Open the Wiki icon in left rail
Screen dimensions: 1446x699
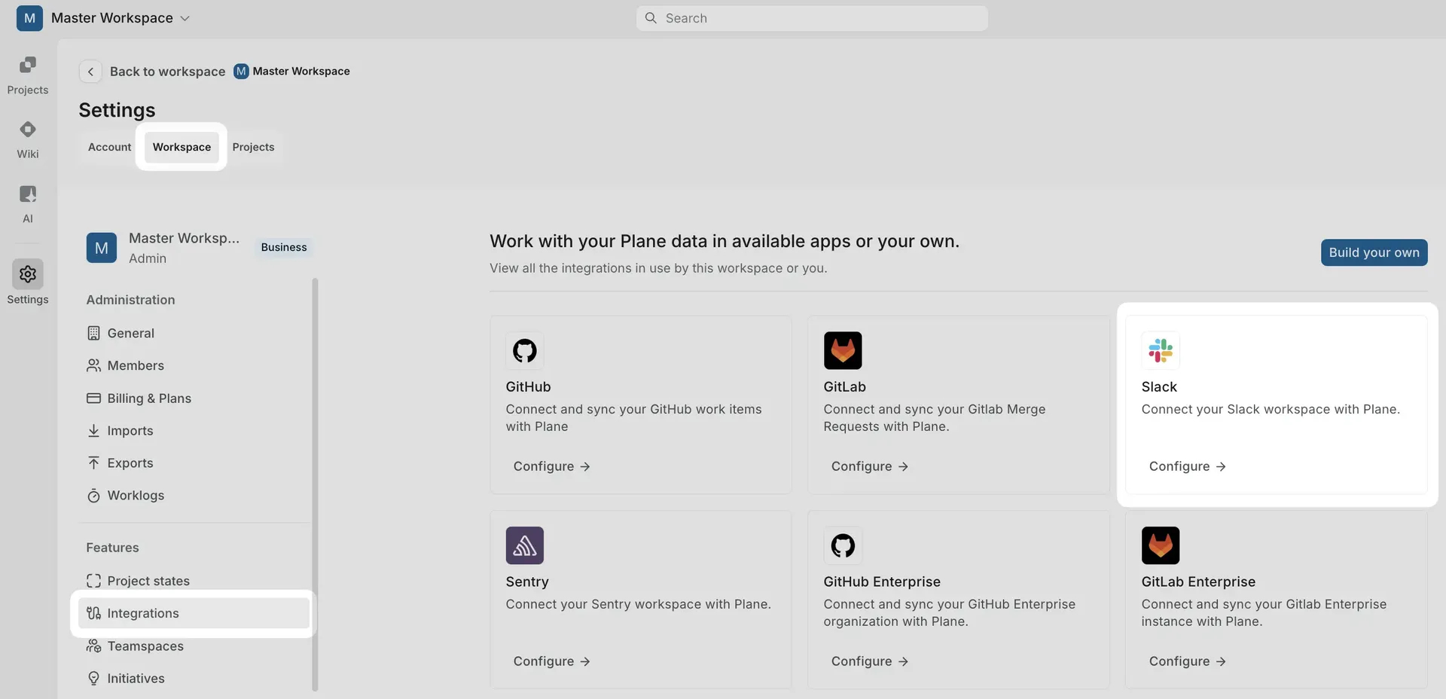point(28,130)
